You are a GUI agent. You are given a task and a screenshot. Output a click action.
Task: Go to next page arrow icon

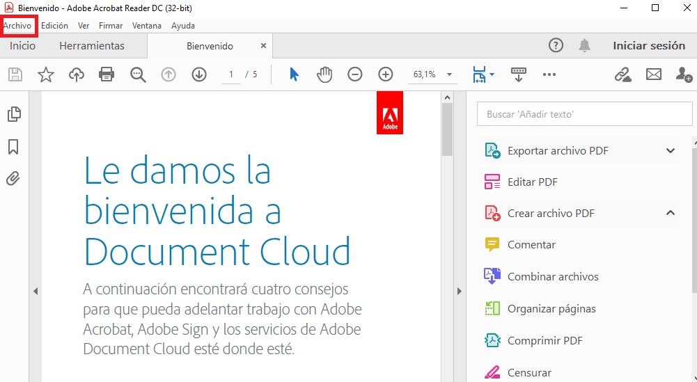[x=199, y=74]
